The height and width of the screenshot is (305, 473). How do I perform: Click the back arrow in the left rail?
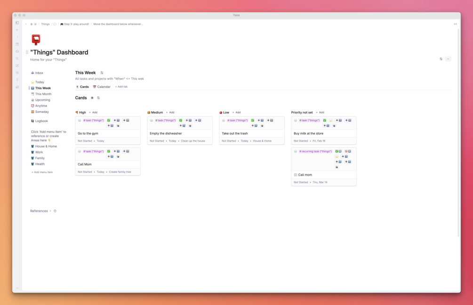(17, 30)
